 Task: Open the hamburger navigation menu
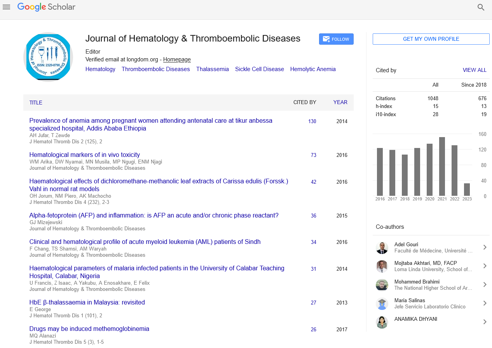(x=6, y=7)
